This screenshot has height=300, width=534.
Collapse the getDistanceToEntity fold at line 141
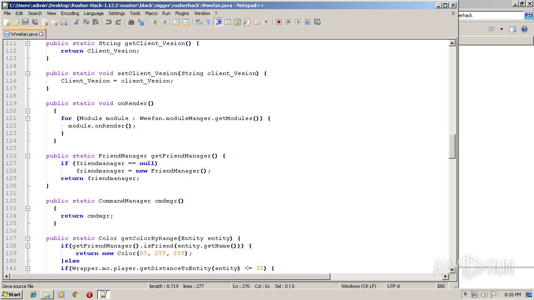point(28,268)
